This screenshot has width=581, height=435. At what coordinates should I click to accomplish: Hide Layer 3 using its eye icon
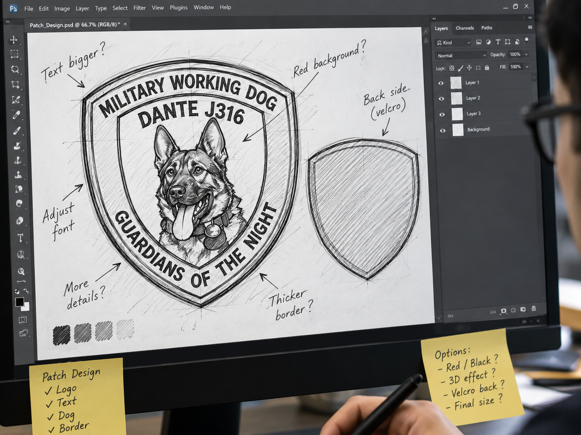[442, 115]
